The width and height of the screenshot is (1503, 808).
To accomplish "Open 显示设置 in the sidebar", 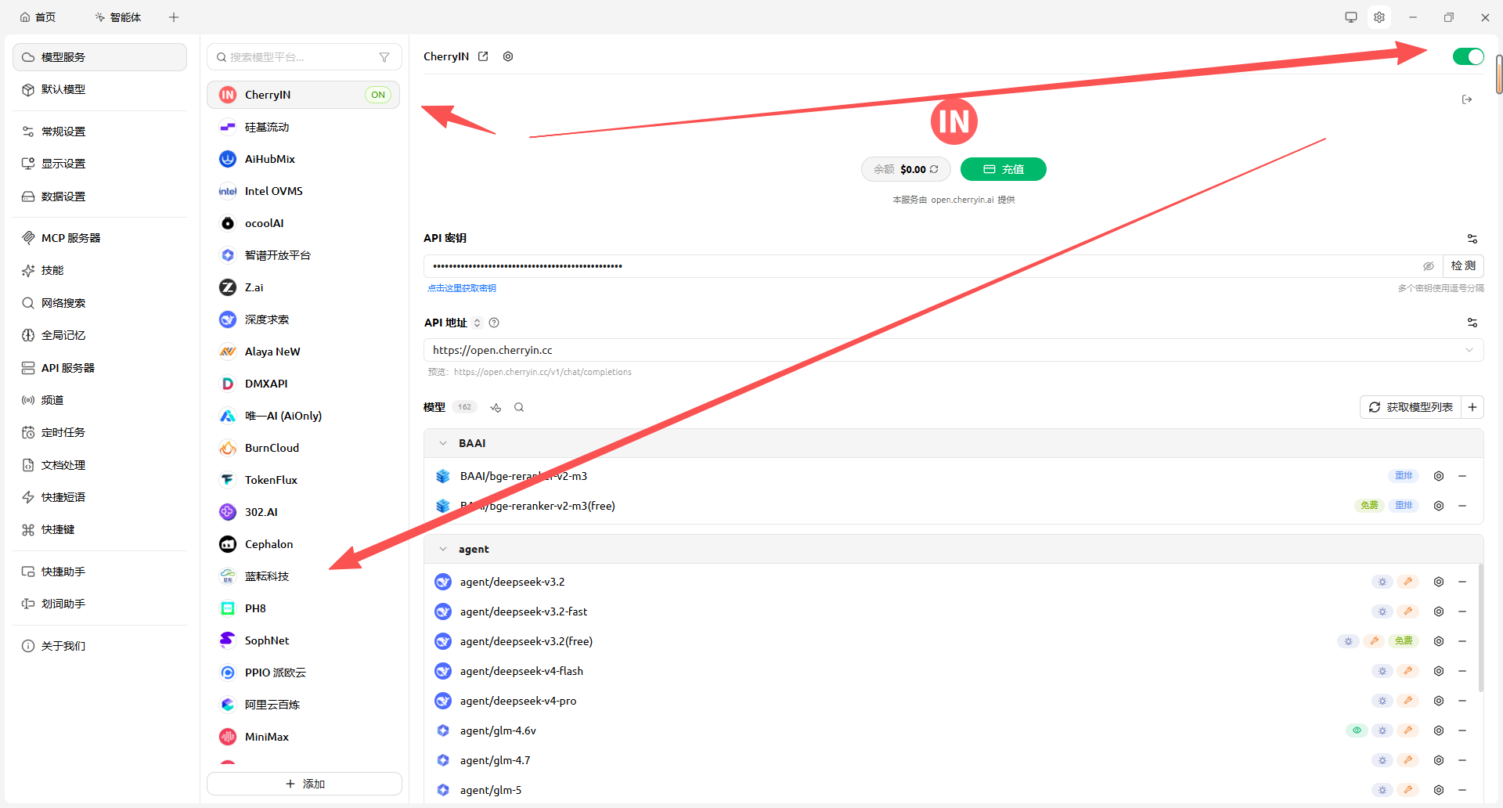I will pos(99,164).
